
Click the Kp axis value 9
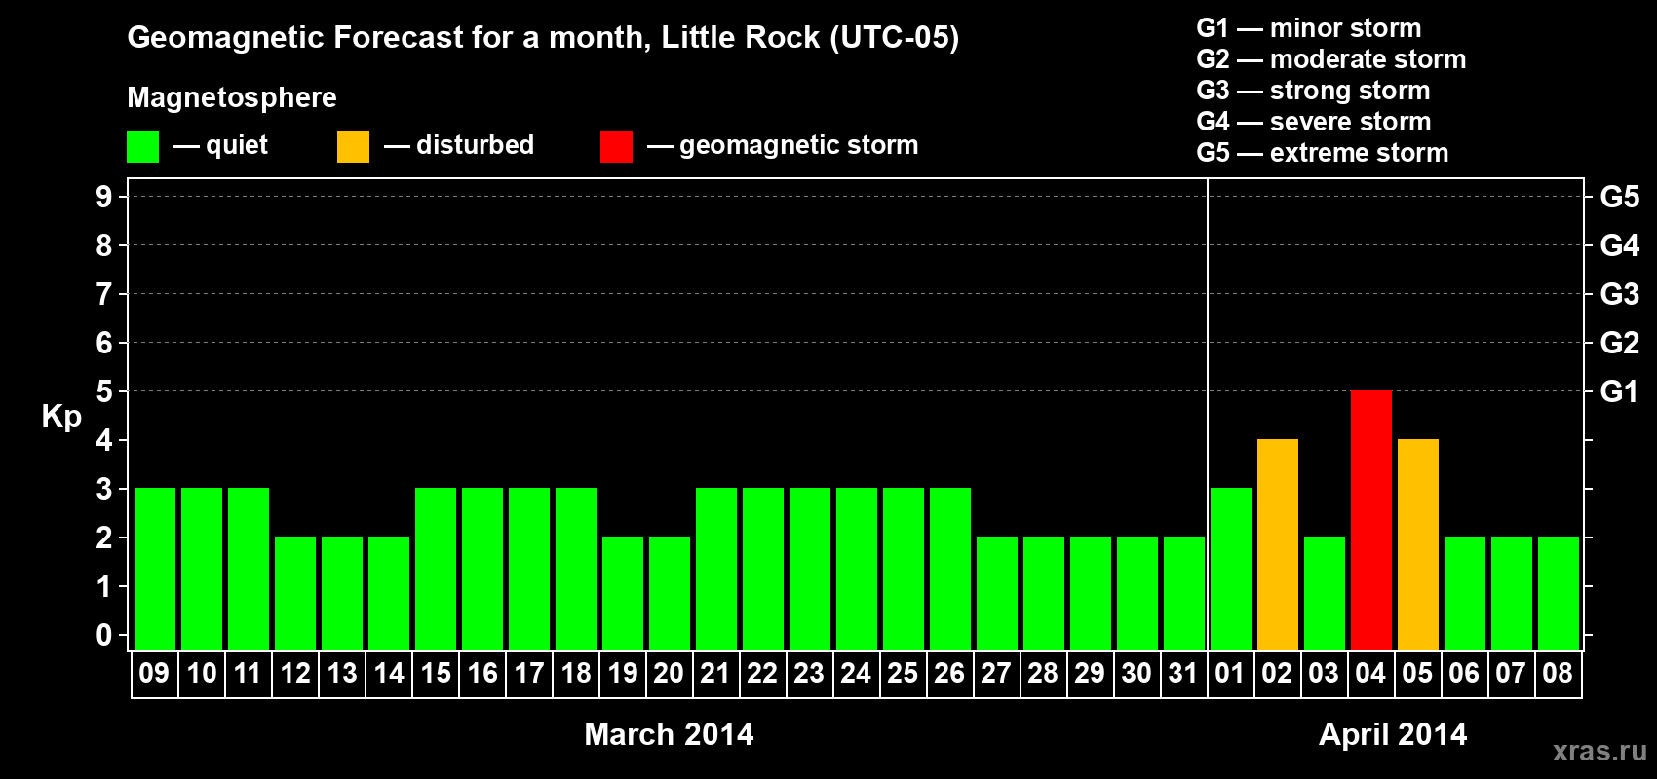pos(104,197)
